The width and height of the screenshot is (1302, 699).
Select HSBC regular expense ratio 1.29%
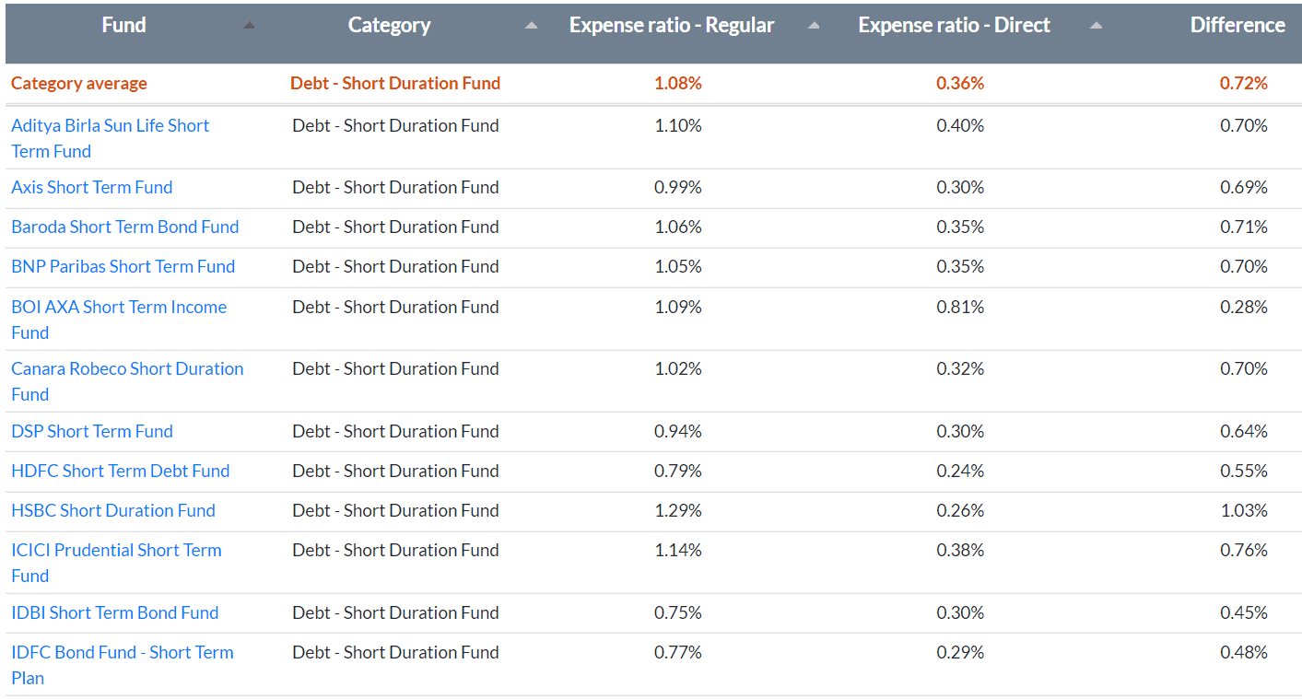[678, 510]
